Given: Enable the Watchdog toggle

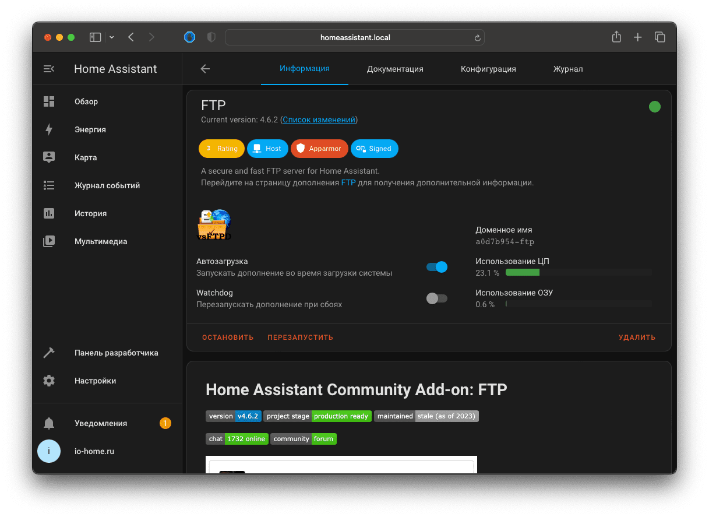Looking at the screenshot, I should point(436,298).
